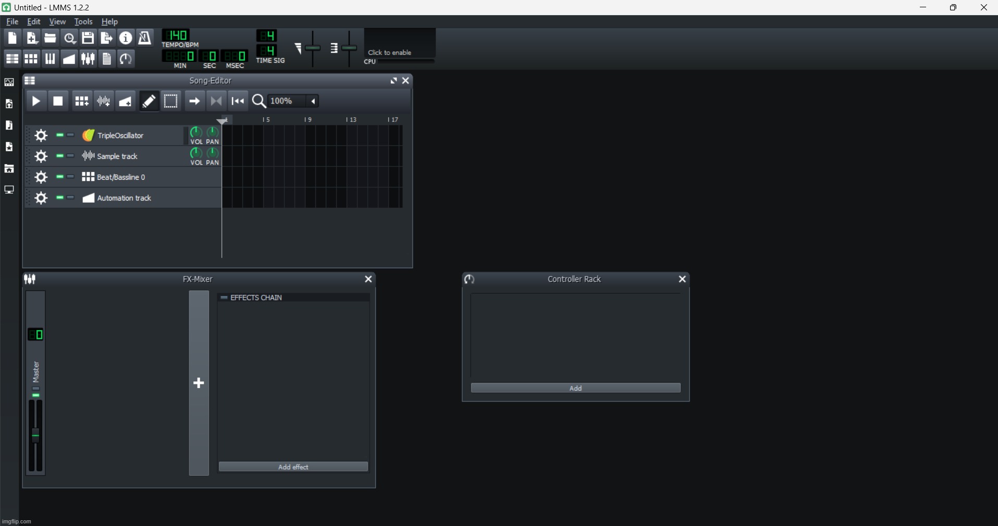Open the What's This info icon
998x526 pixels.
tap(126, 38)
